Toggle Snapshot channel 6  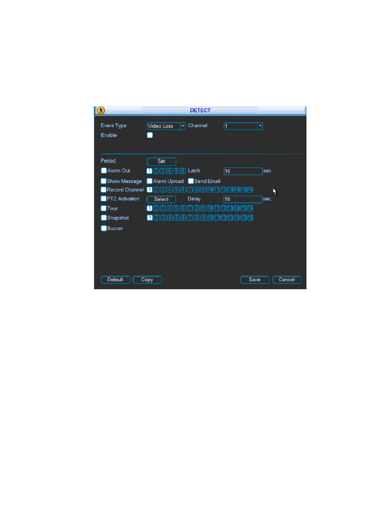pos(183,217)
